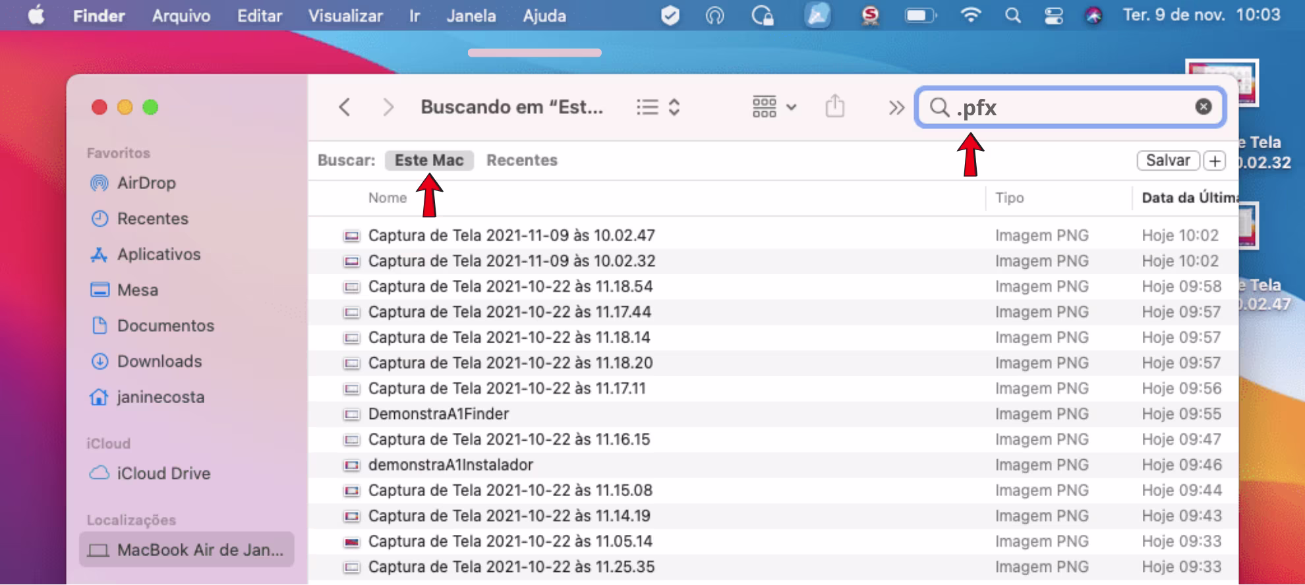Viewport: 1305px width, 585px height.
Task: Select Captura de Tela 2021-10-22 às 11.18.20
Action: (x=773, y=363)
